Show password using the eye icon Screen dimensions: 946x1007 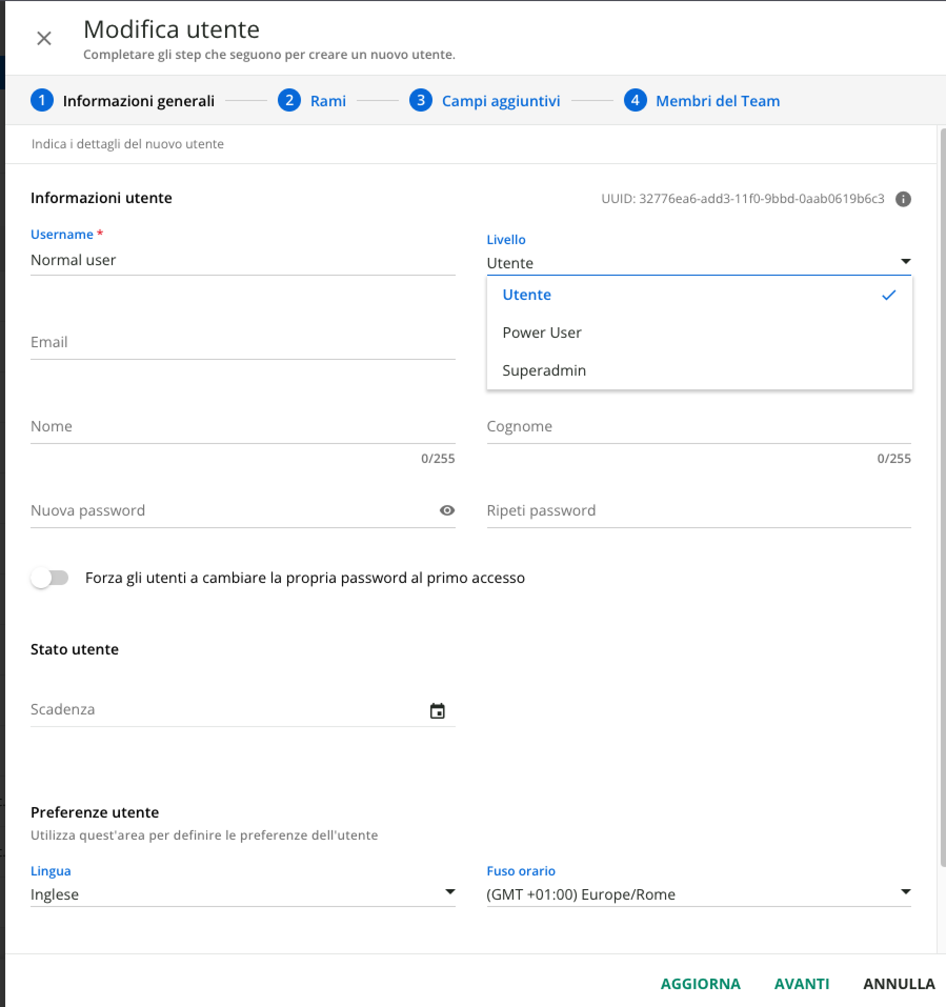(x=447, y=510)
